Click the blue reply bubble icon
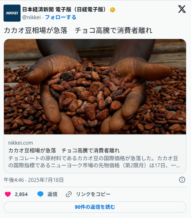 (x=40, y=194)
